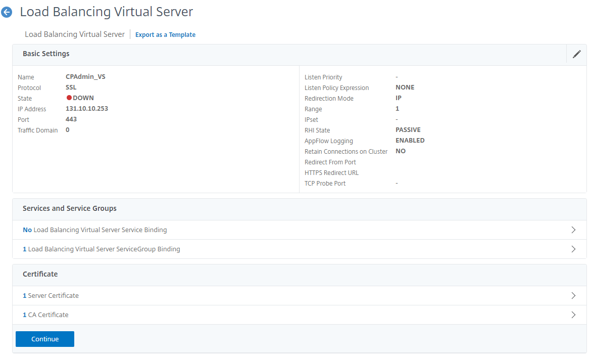Select the Load Balancing Virtual Server breadcrumb
Screen dimensions: 591x357
click(x=75, y=34)
